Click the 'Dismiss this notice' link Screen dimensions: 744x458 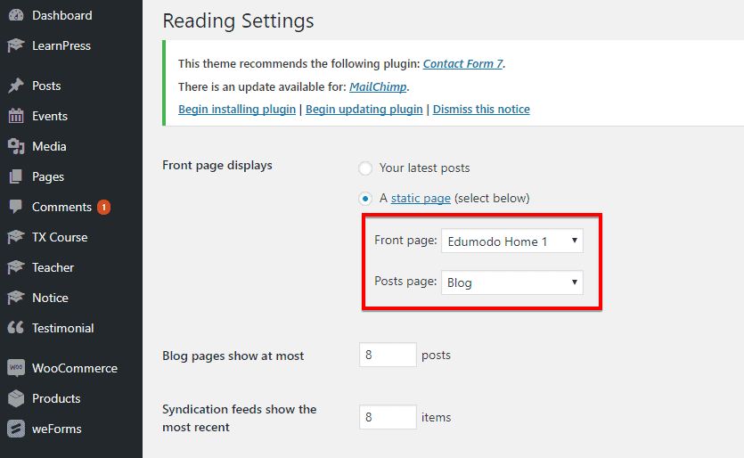(x=481, y=110)
